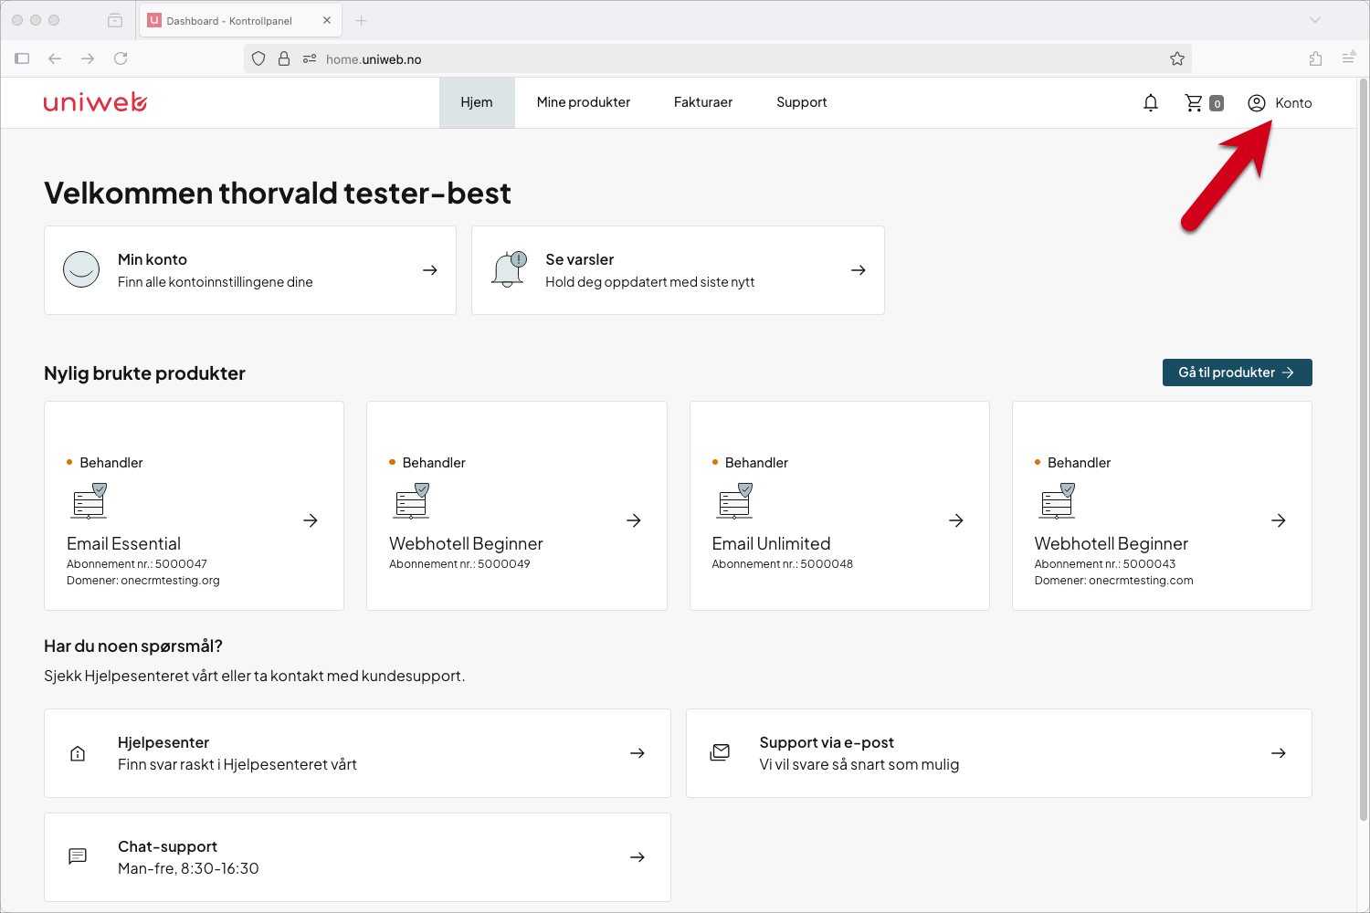Image resolution: width=1370 pixels, height=913 pixels.
Task: Reload the page in the browser
Action: pos(121,58)
